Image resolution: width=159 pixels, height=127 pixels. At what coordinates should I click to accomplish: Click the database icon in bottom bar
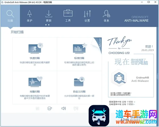(49, 108)
